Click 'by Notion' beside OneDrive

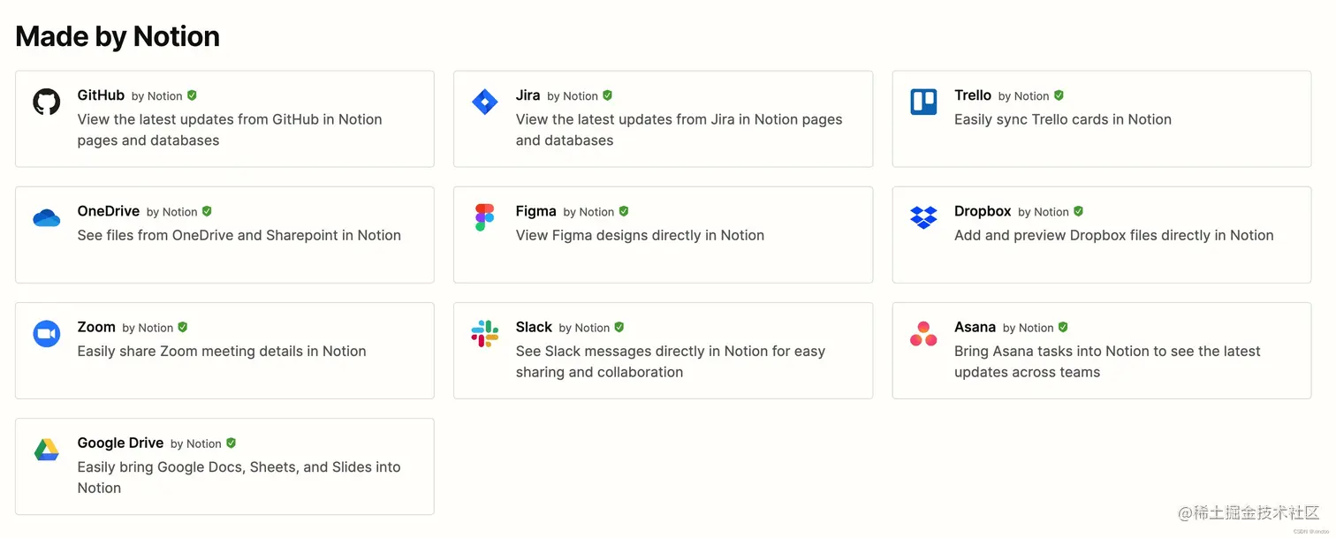pos(172,212)
